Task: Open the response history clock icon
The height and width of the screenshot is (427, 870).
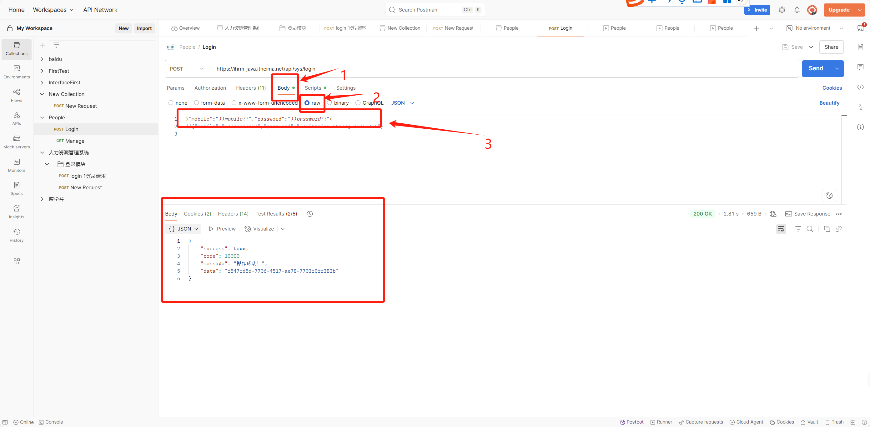Action: point(309,214)
